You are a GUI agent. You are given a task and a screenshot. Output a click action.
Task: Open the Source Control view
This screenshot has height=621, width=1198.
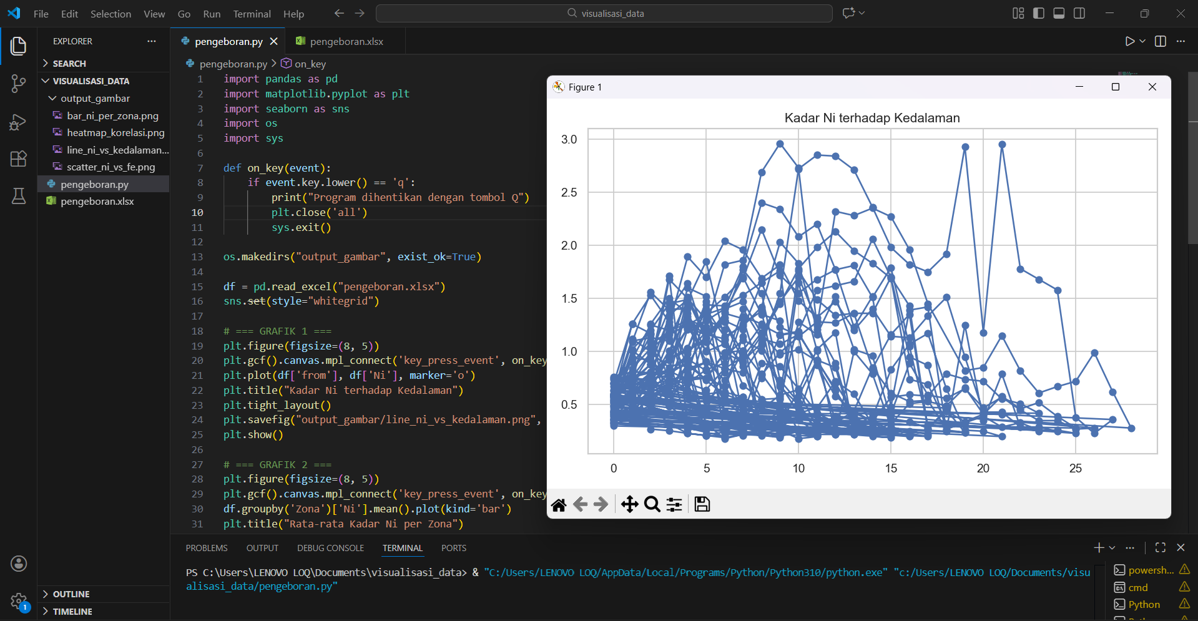[19, 84]
